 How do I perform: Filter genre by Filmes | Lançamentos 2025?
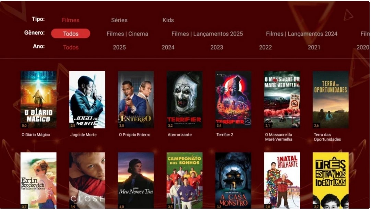coord(207,34)
